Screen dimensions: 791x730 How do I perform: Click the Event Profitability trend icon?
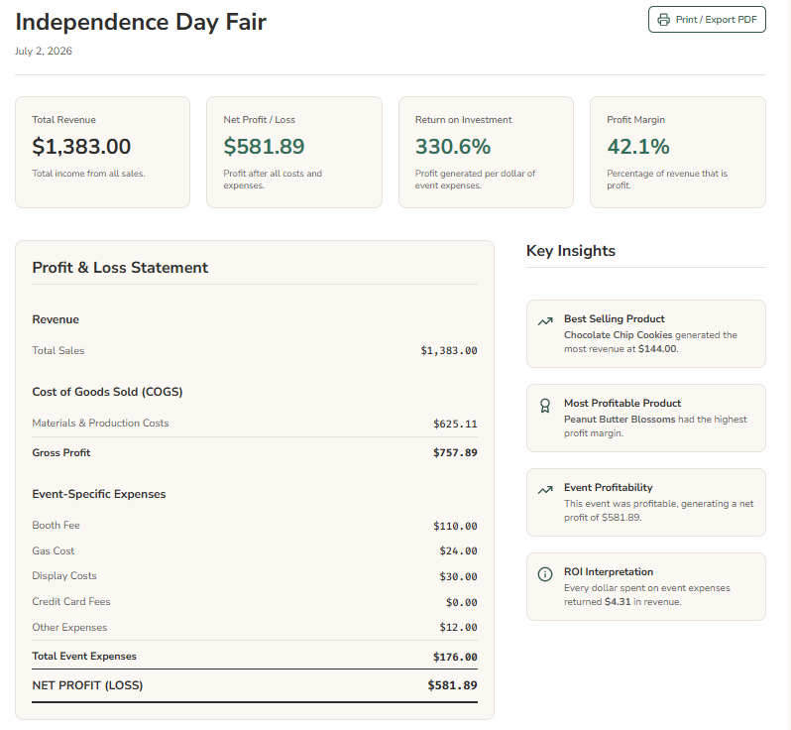(x=544, y=490)
